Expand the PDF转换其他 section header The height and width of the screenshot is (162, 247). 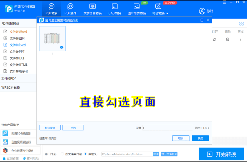click(18, 23)
